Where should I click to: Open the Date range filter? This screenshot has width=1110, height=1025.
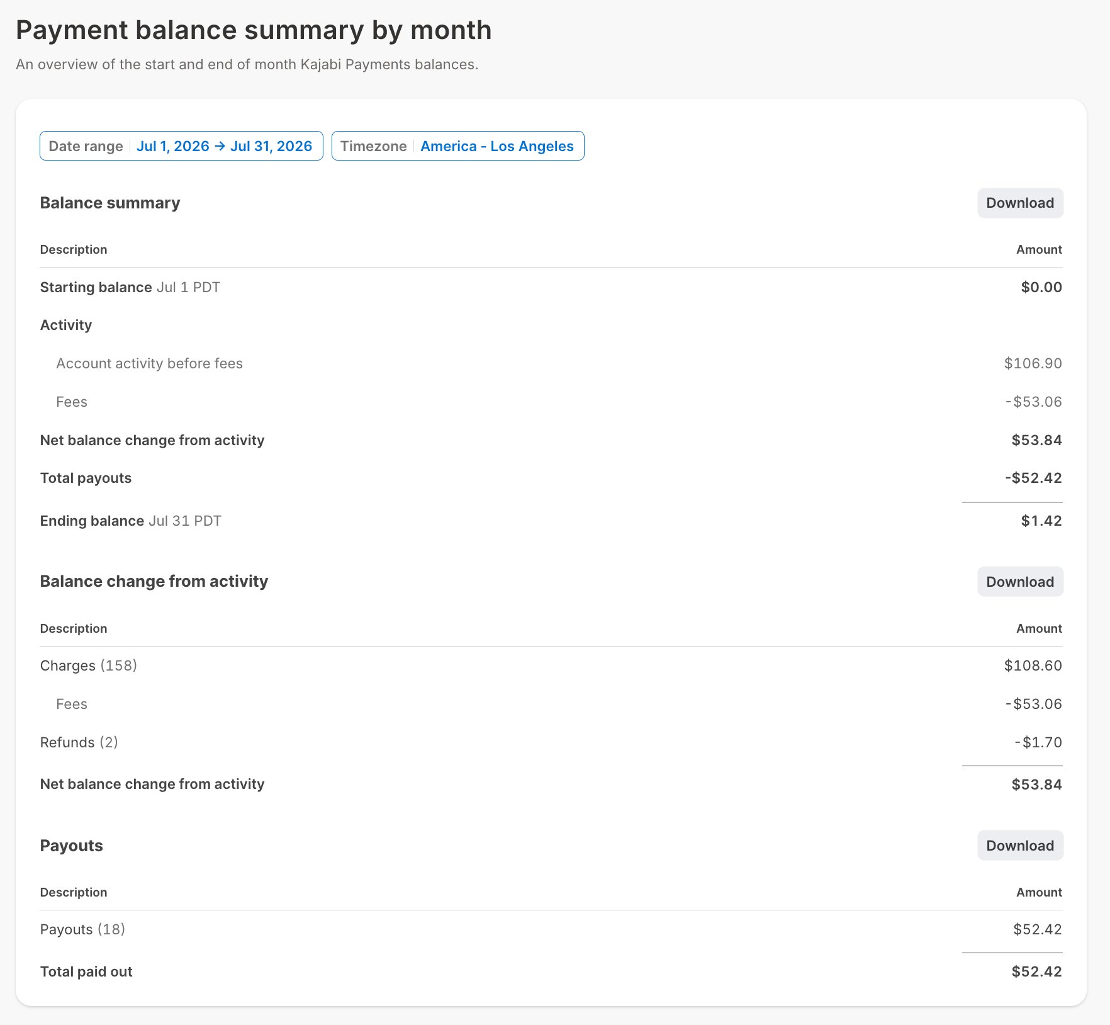[181, 146]
